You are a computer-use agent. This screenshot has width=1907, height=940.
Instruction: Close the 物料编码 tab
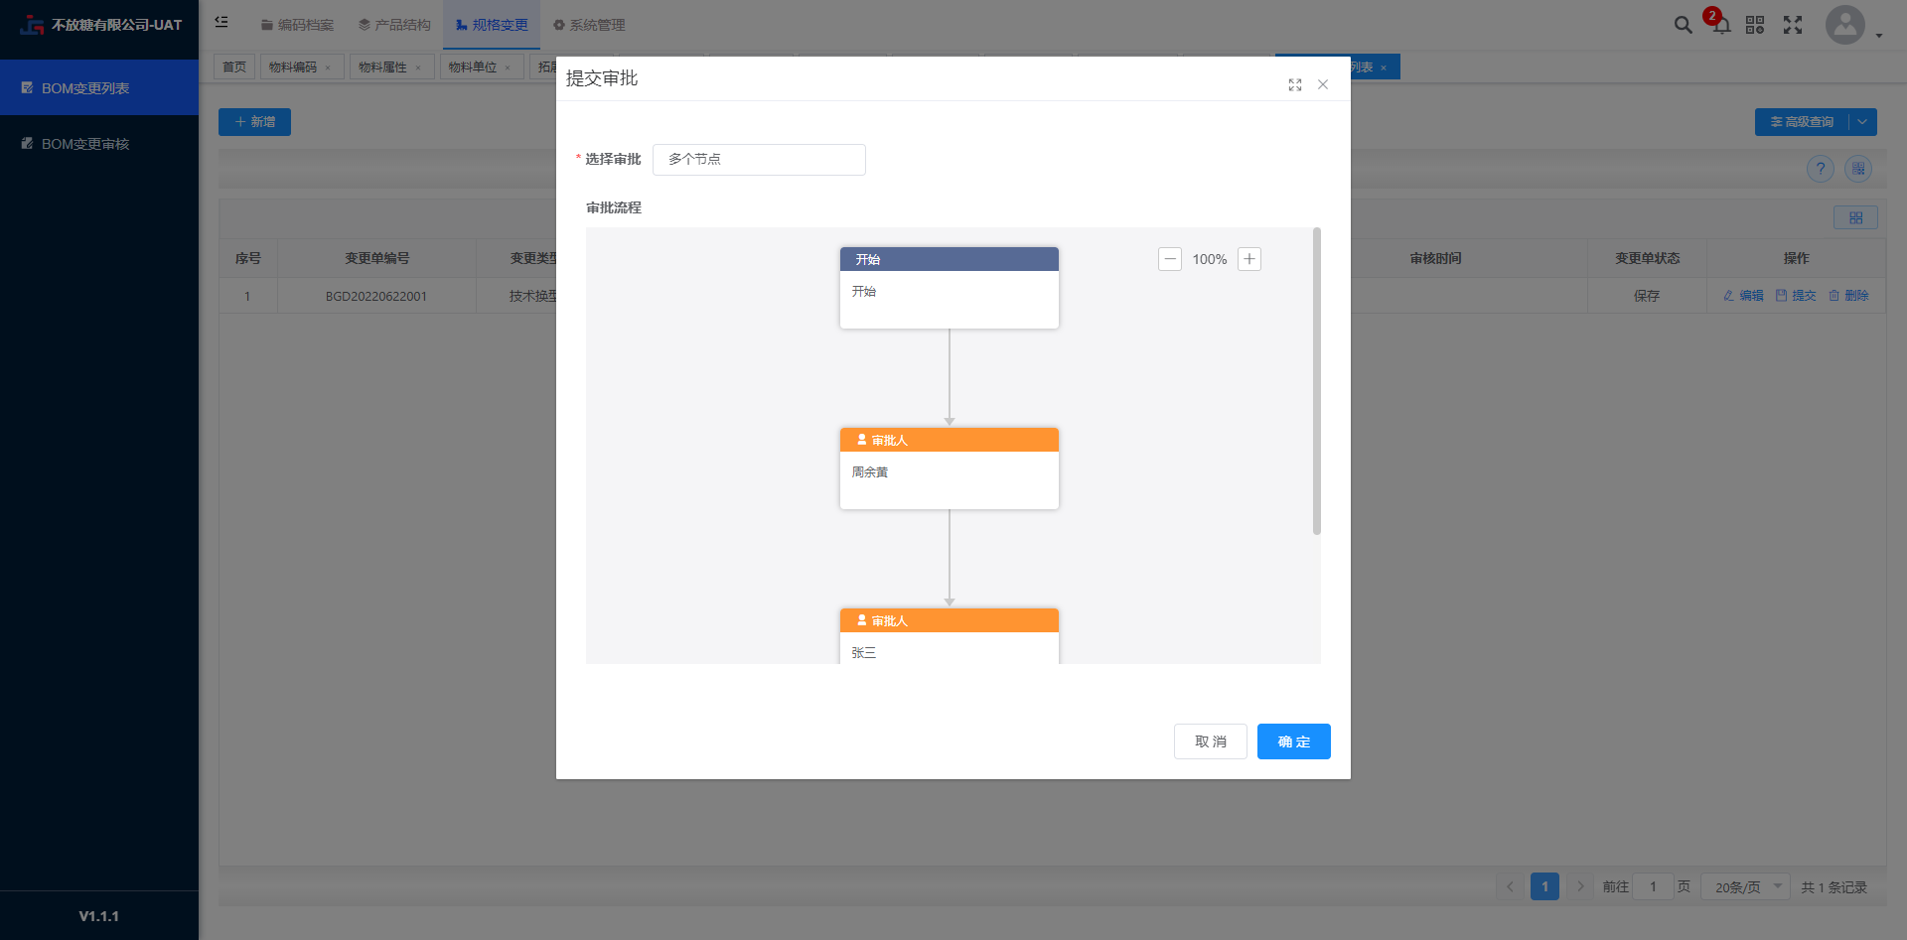pyautogui.click(x=328, y=67)
